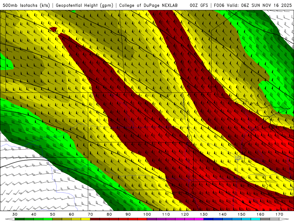Image resolution: width=294 pixels, height=221 pixels.
Task: Click the "F006 Valid: 06Z SUN NOV 16 2025" text
Action: tap(253, 5)
